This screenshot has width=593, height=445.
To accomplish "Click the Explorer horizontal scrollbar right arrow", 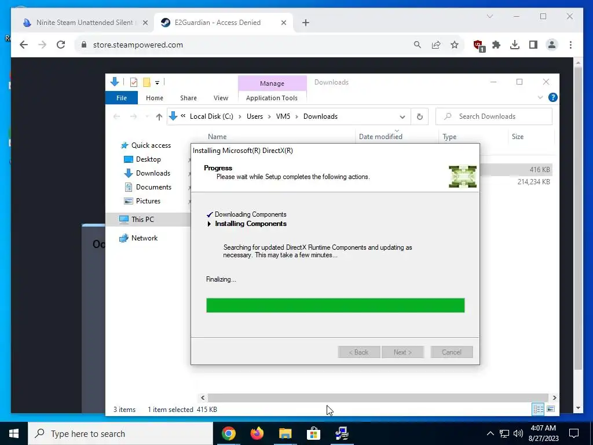I will 554,397.
